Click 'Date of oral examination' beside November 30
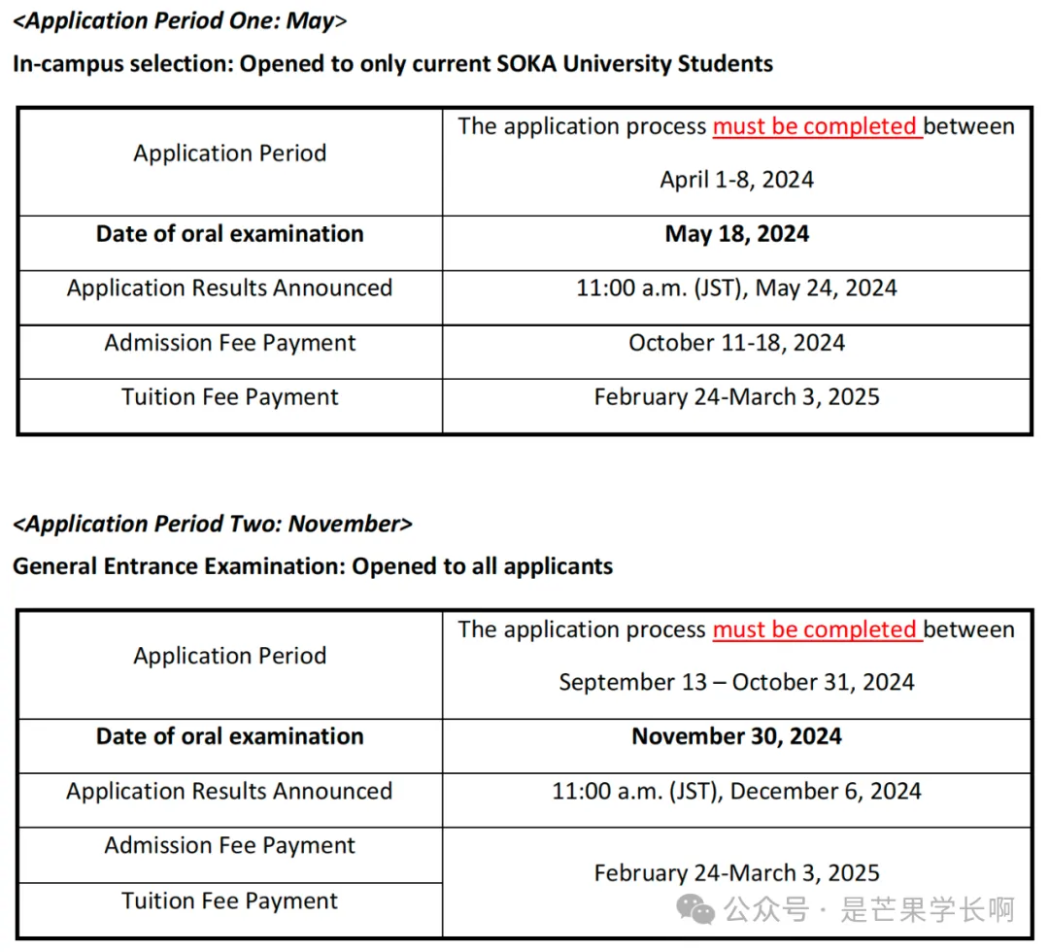 pyautogui.click(x=230, y=736)
